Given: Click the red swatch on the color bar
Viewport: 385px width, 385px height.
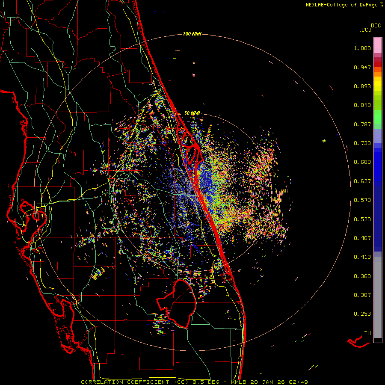Looking at the screenshot, I should [378, 64].
